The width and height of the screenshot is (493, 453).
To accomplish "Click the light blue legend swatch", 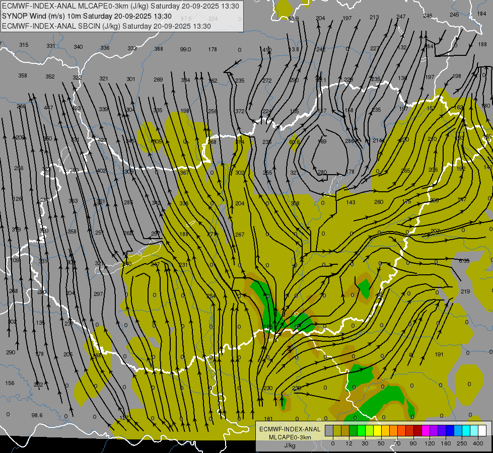I will pyautogui.click(x=458, y=431).
